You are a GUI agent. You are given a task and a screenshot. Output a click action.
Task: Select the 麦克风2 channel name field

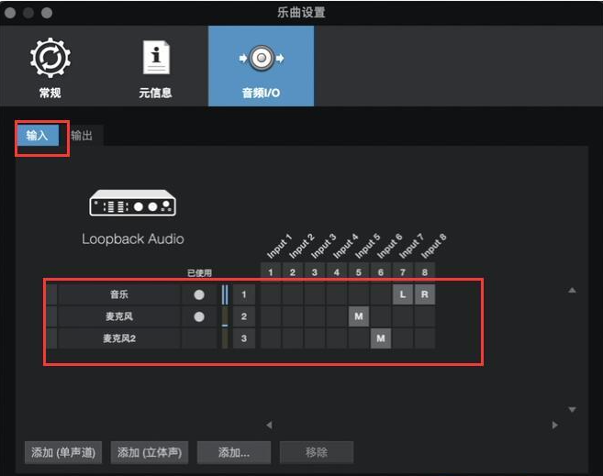point(119,338)
